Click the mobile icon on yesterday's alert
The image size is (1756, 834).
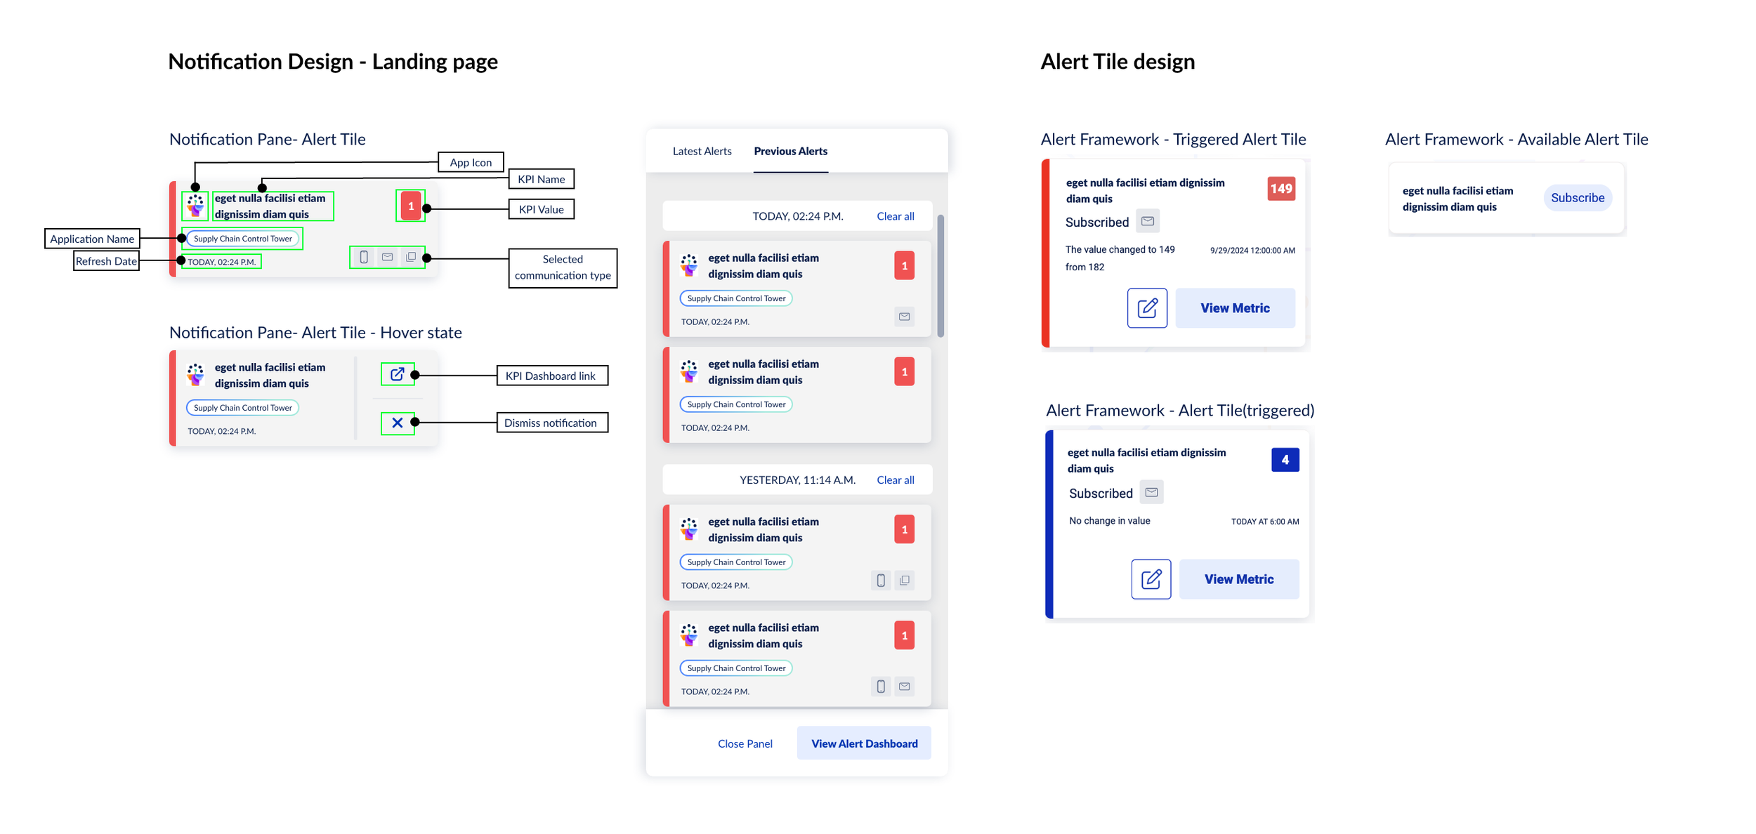[880, 581]
